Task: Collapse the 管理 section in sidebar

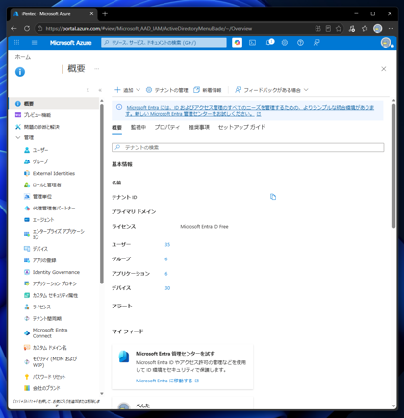Action: (x=18, y=137)
